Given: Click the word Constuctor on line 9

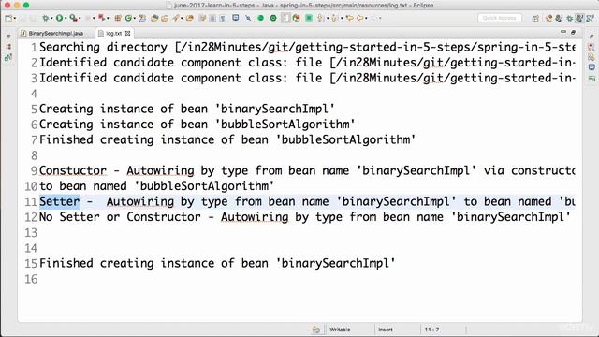Looking at the screenshot, I should tap(73, 170).
